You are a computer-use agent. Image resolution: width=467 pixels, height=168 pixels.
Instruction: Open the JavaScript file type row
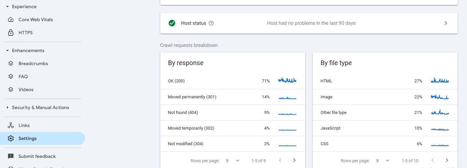point(385,128)
